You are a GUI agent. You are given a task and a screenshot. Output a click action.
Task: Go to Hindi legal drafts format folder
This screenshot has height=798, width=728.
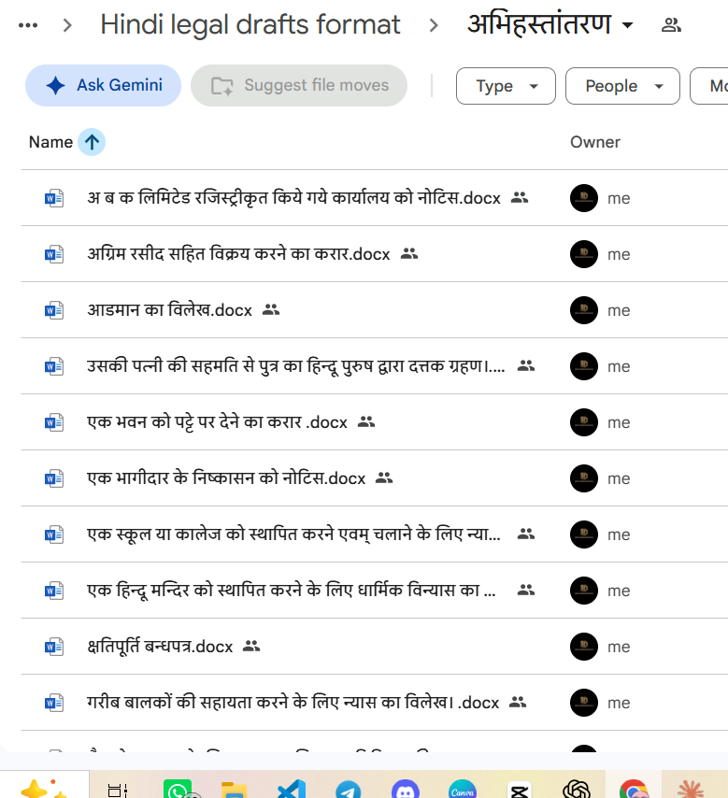pos(250,25)
